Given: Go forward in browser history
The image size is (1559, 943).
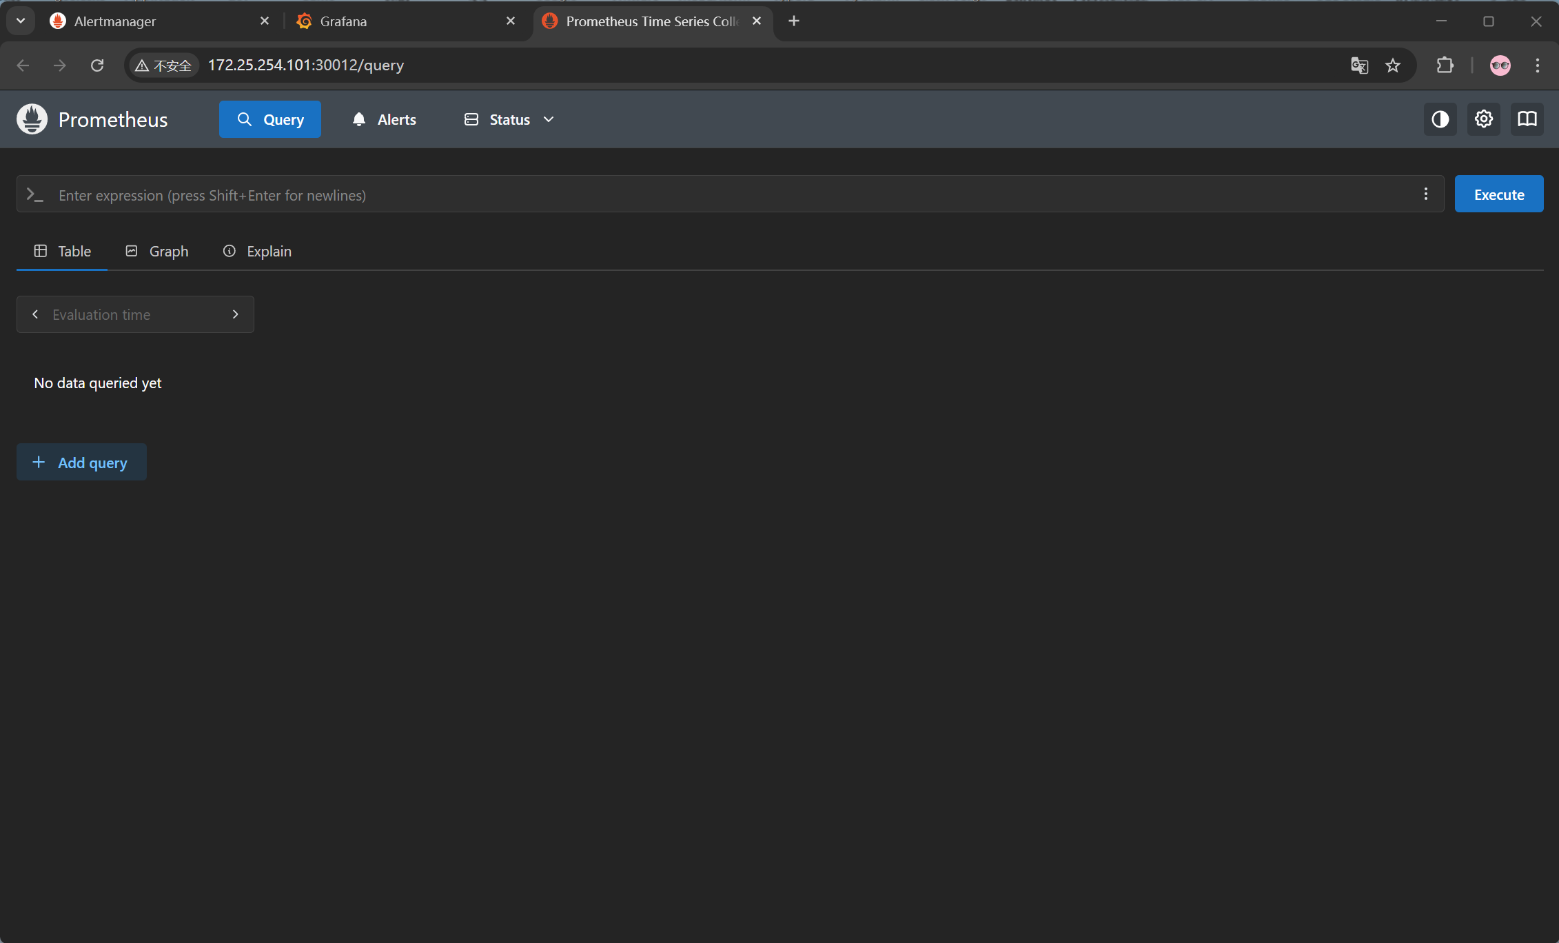Looking at the screenshot, I should [x=60, y=65].
